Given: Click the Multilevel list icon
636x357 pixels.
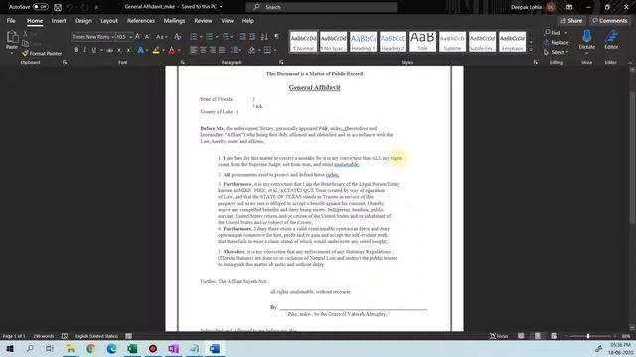Looking at the screenshot, I should tap(226, 37).
